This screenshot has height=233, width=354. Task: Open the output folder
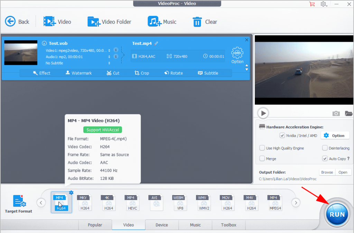(x=343, y=172)
